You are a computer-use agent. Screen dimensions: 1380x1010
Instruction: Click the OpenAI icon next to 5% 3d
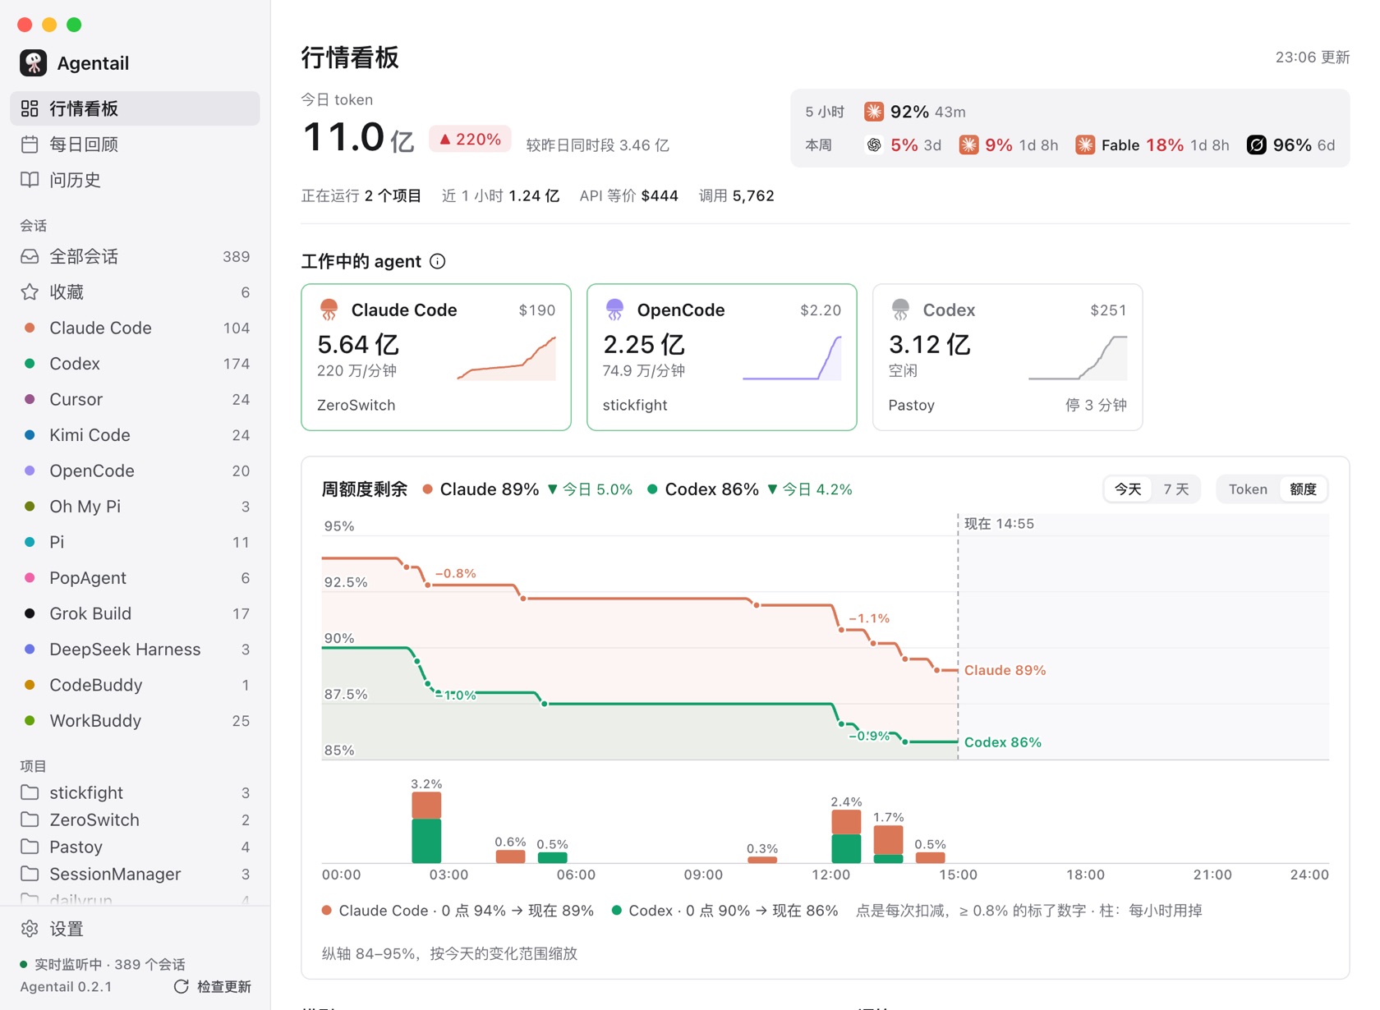pyautogui.click(x=874, y=145)
